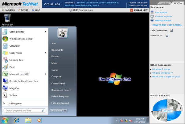Click the taskbar clock and date
The height and width of the screenshot is (124, 185).
point(140,120)
